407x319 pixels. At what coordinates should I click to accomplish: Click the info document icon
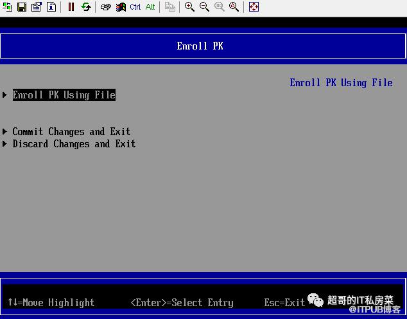point(51,7)
